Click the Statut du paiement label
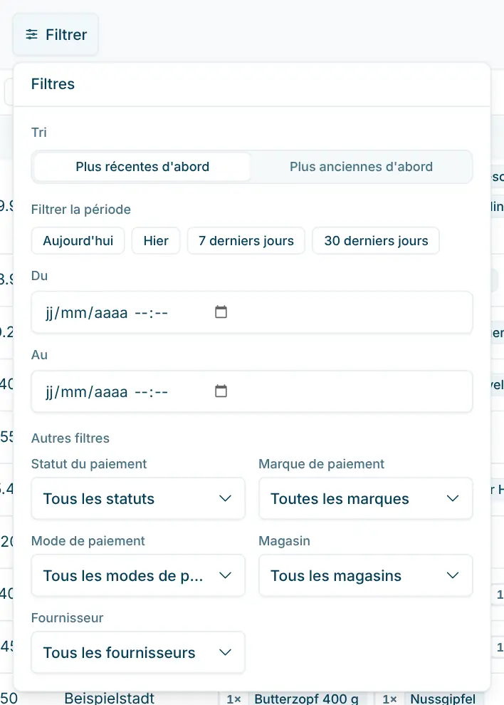Screen dimensions: 504x705 point(89,464)
